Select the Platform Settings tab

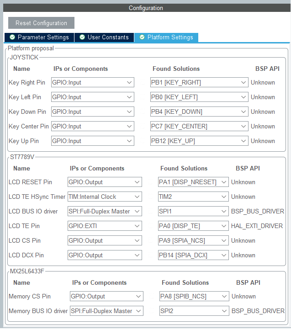[166, 37]
